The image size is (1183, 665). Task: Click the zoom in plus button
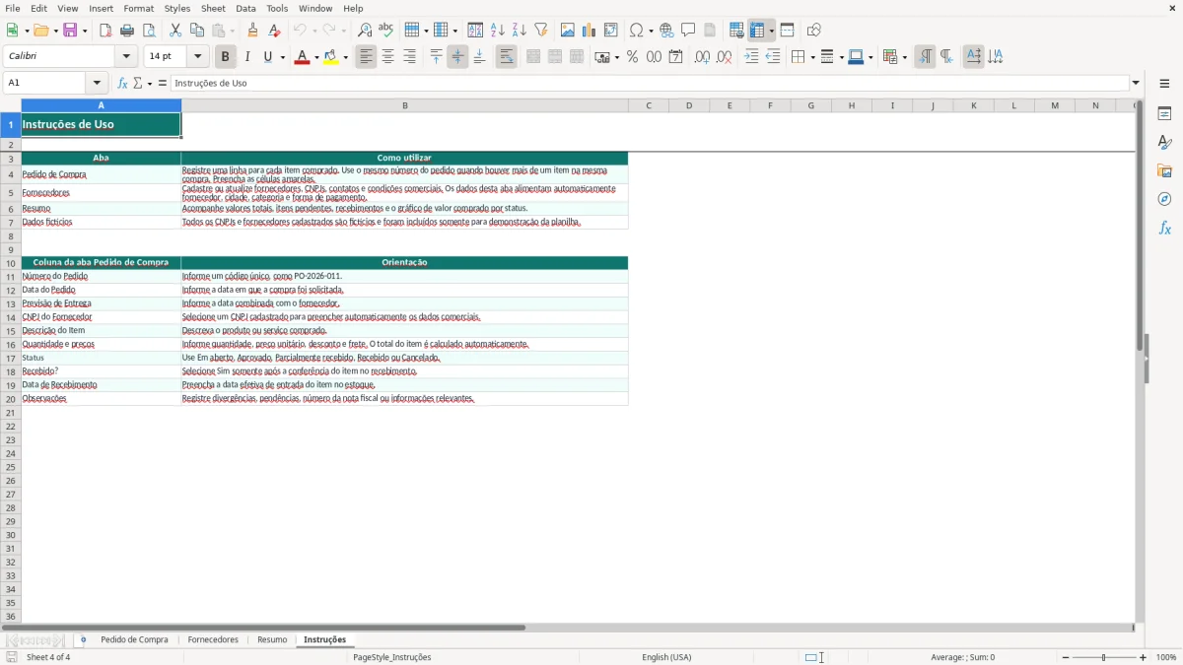point(1144,657)
